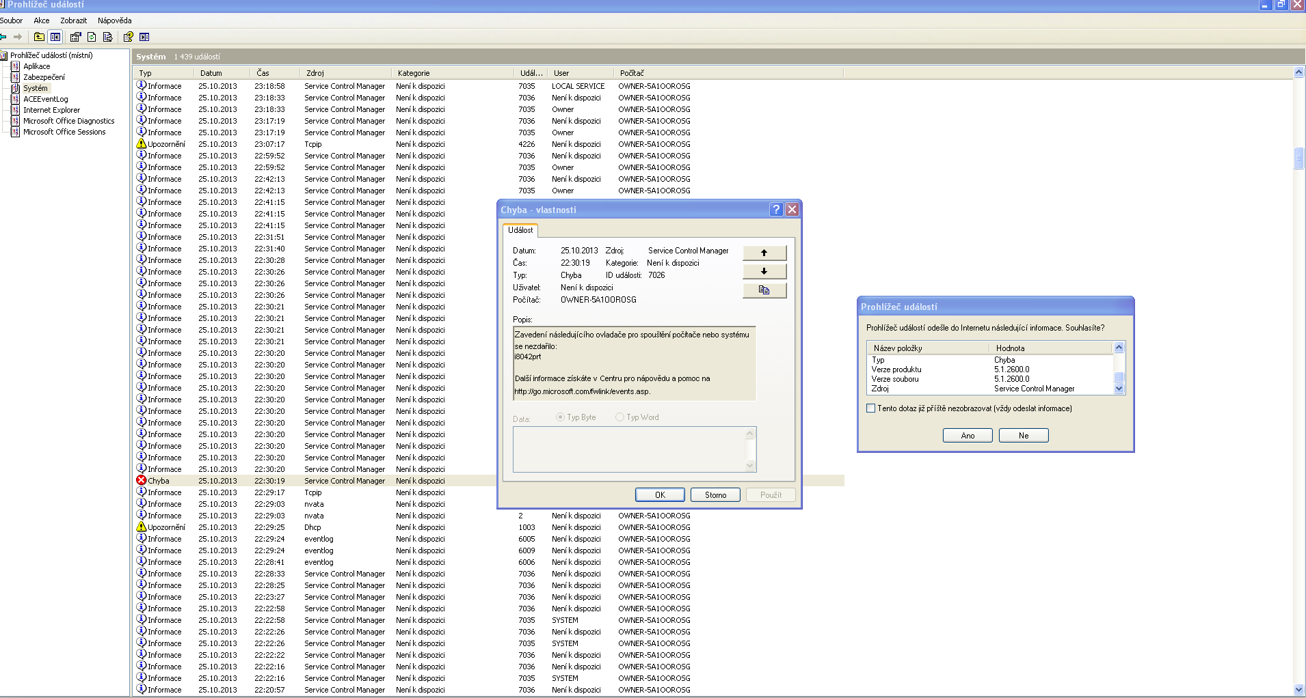Click event ID '4226' in the list

[x=527, y=144]
